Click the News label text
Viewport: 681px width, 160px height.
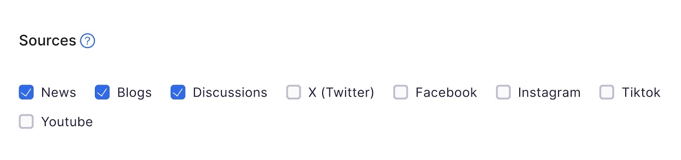[x=59, y=92]
